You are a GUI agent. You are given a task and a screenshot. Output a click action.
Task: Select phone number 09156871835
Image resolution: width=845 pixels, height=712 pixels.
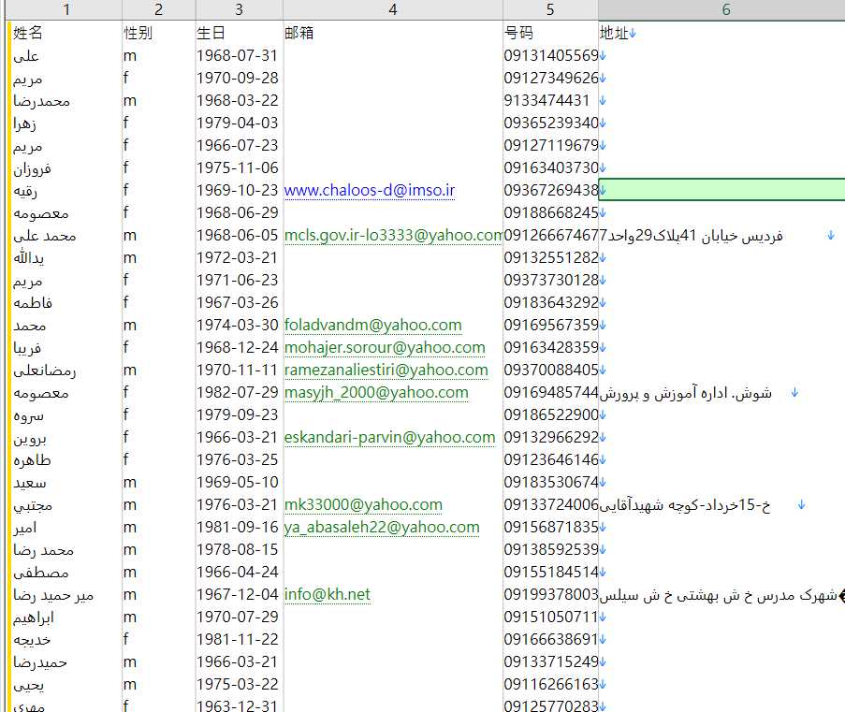tap(550, 527)
